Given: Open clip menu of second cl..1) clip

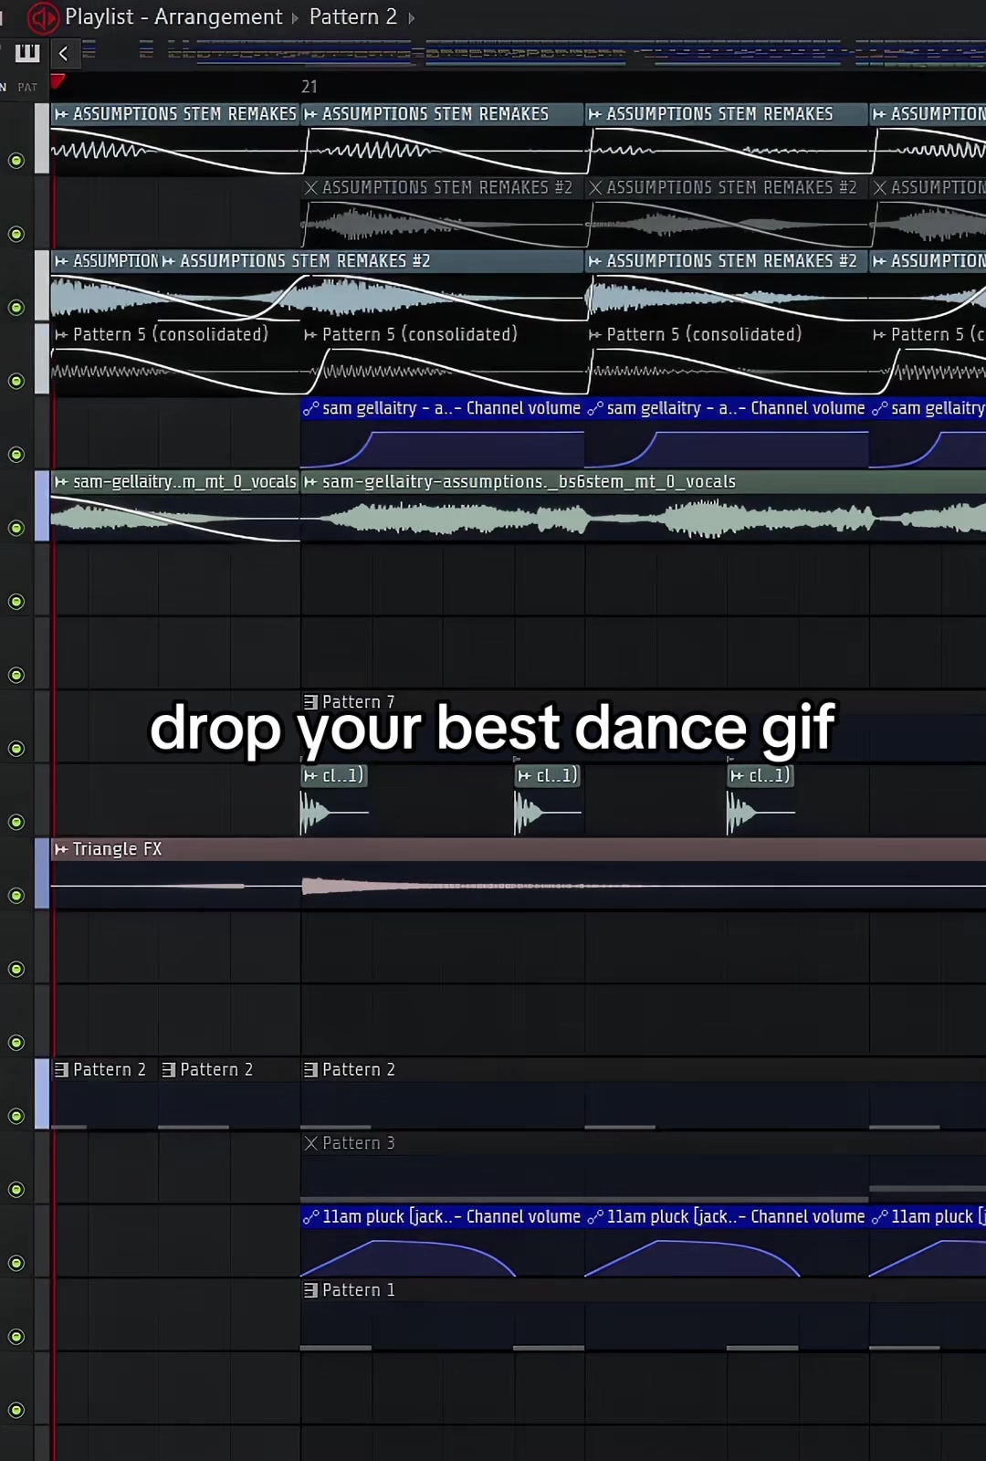Looking at the screenshot, I should 524,776.
